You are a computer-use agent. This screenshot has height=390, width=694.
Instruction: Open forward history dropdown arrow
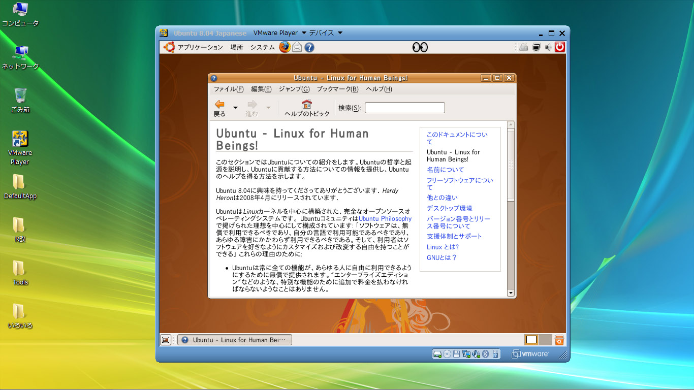268,108
